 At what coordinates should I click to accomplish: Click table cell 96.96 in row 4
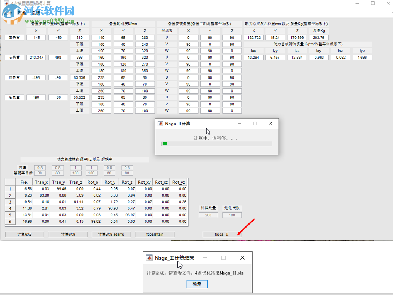click(110, 208)
